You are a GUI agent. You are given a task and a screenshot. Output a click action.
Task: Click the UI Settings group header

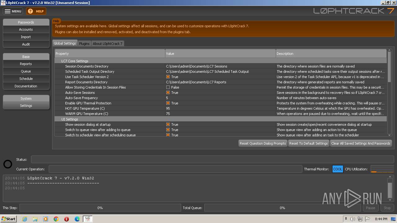(x=221, y=119)
